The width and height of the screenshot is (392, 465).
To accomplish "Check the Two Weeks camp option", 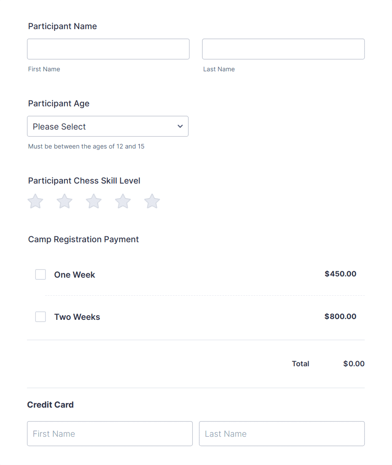I will pyautogui.click(x=40, y=316).
